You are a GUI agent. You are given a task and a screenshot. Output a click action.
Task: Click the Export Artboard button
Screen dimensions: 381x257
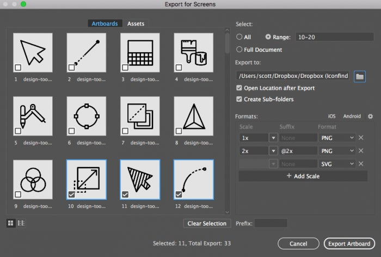(349, 243)
